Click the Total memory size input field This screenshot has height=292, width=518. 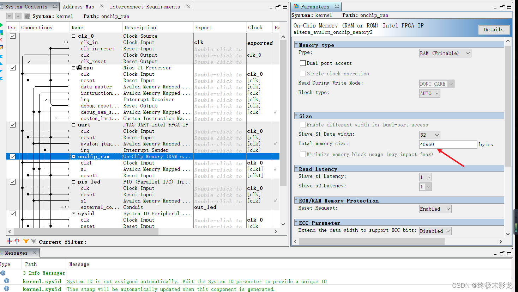point(448,144)
